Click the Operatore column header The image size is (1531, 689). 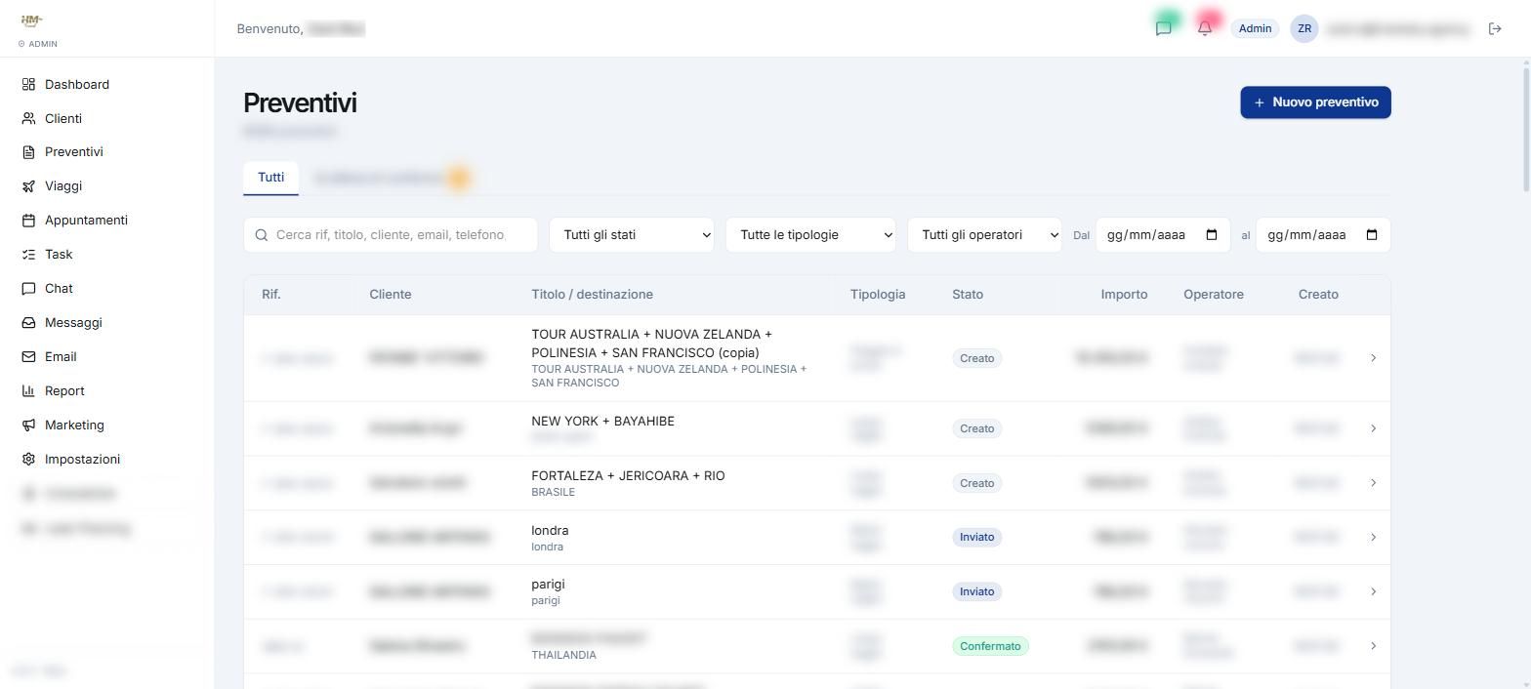click(1214, 295)
